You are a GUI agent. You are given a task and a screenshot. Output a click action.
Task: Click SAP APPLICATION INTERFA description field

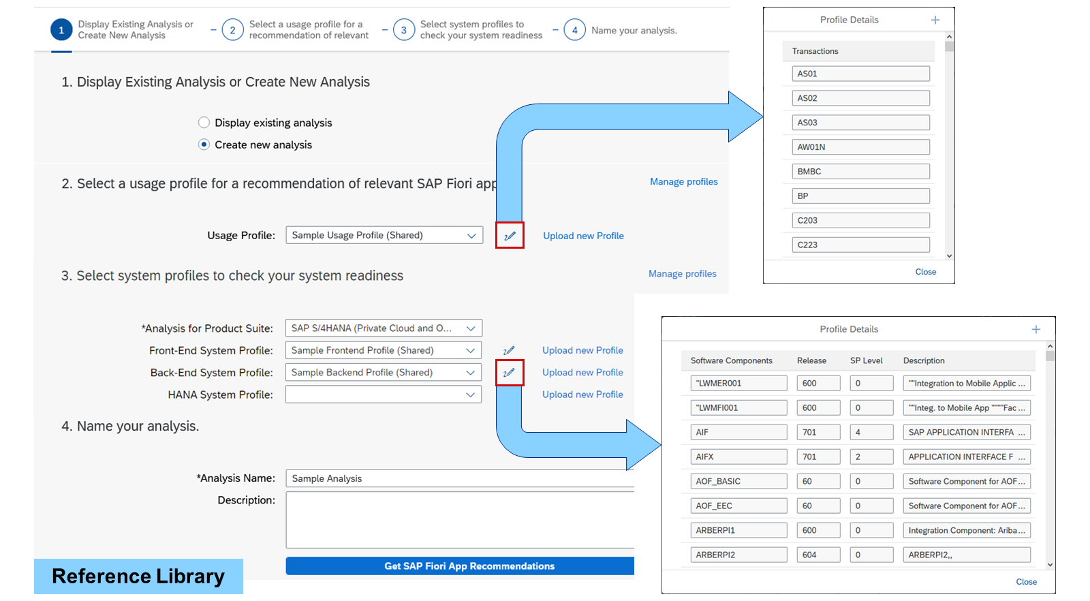tap(967, 432)
